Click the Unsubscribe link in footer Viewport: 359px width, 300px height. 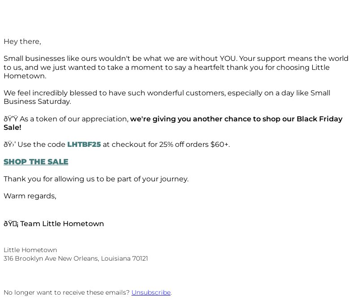[151, 292]
